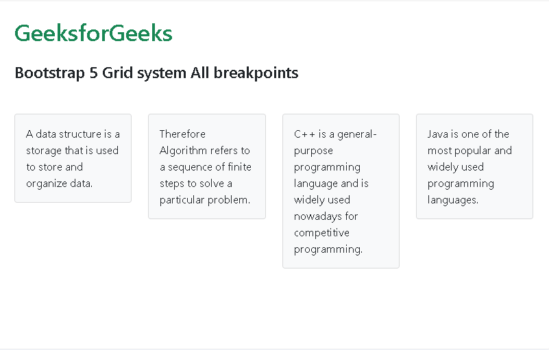Click 'A data structure is a' line

pyautogui.click(x=73, y=134)
